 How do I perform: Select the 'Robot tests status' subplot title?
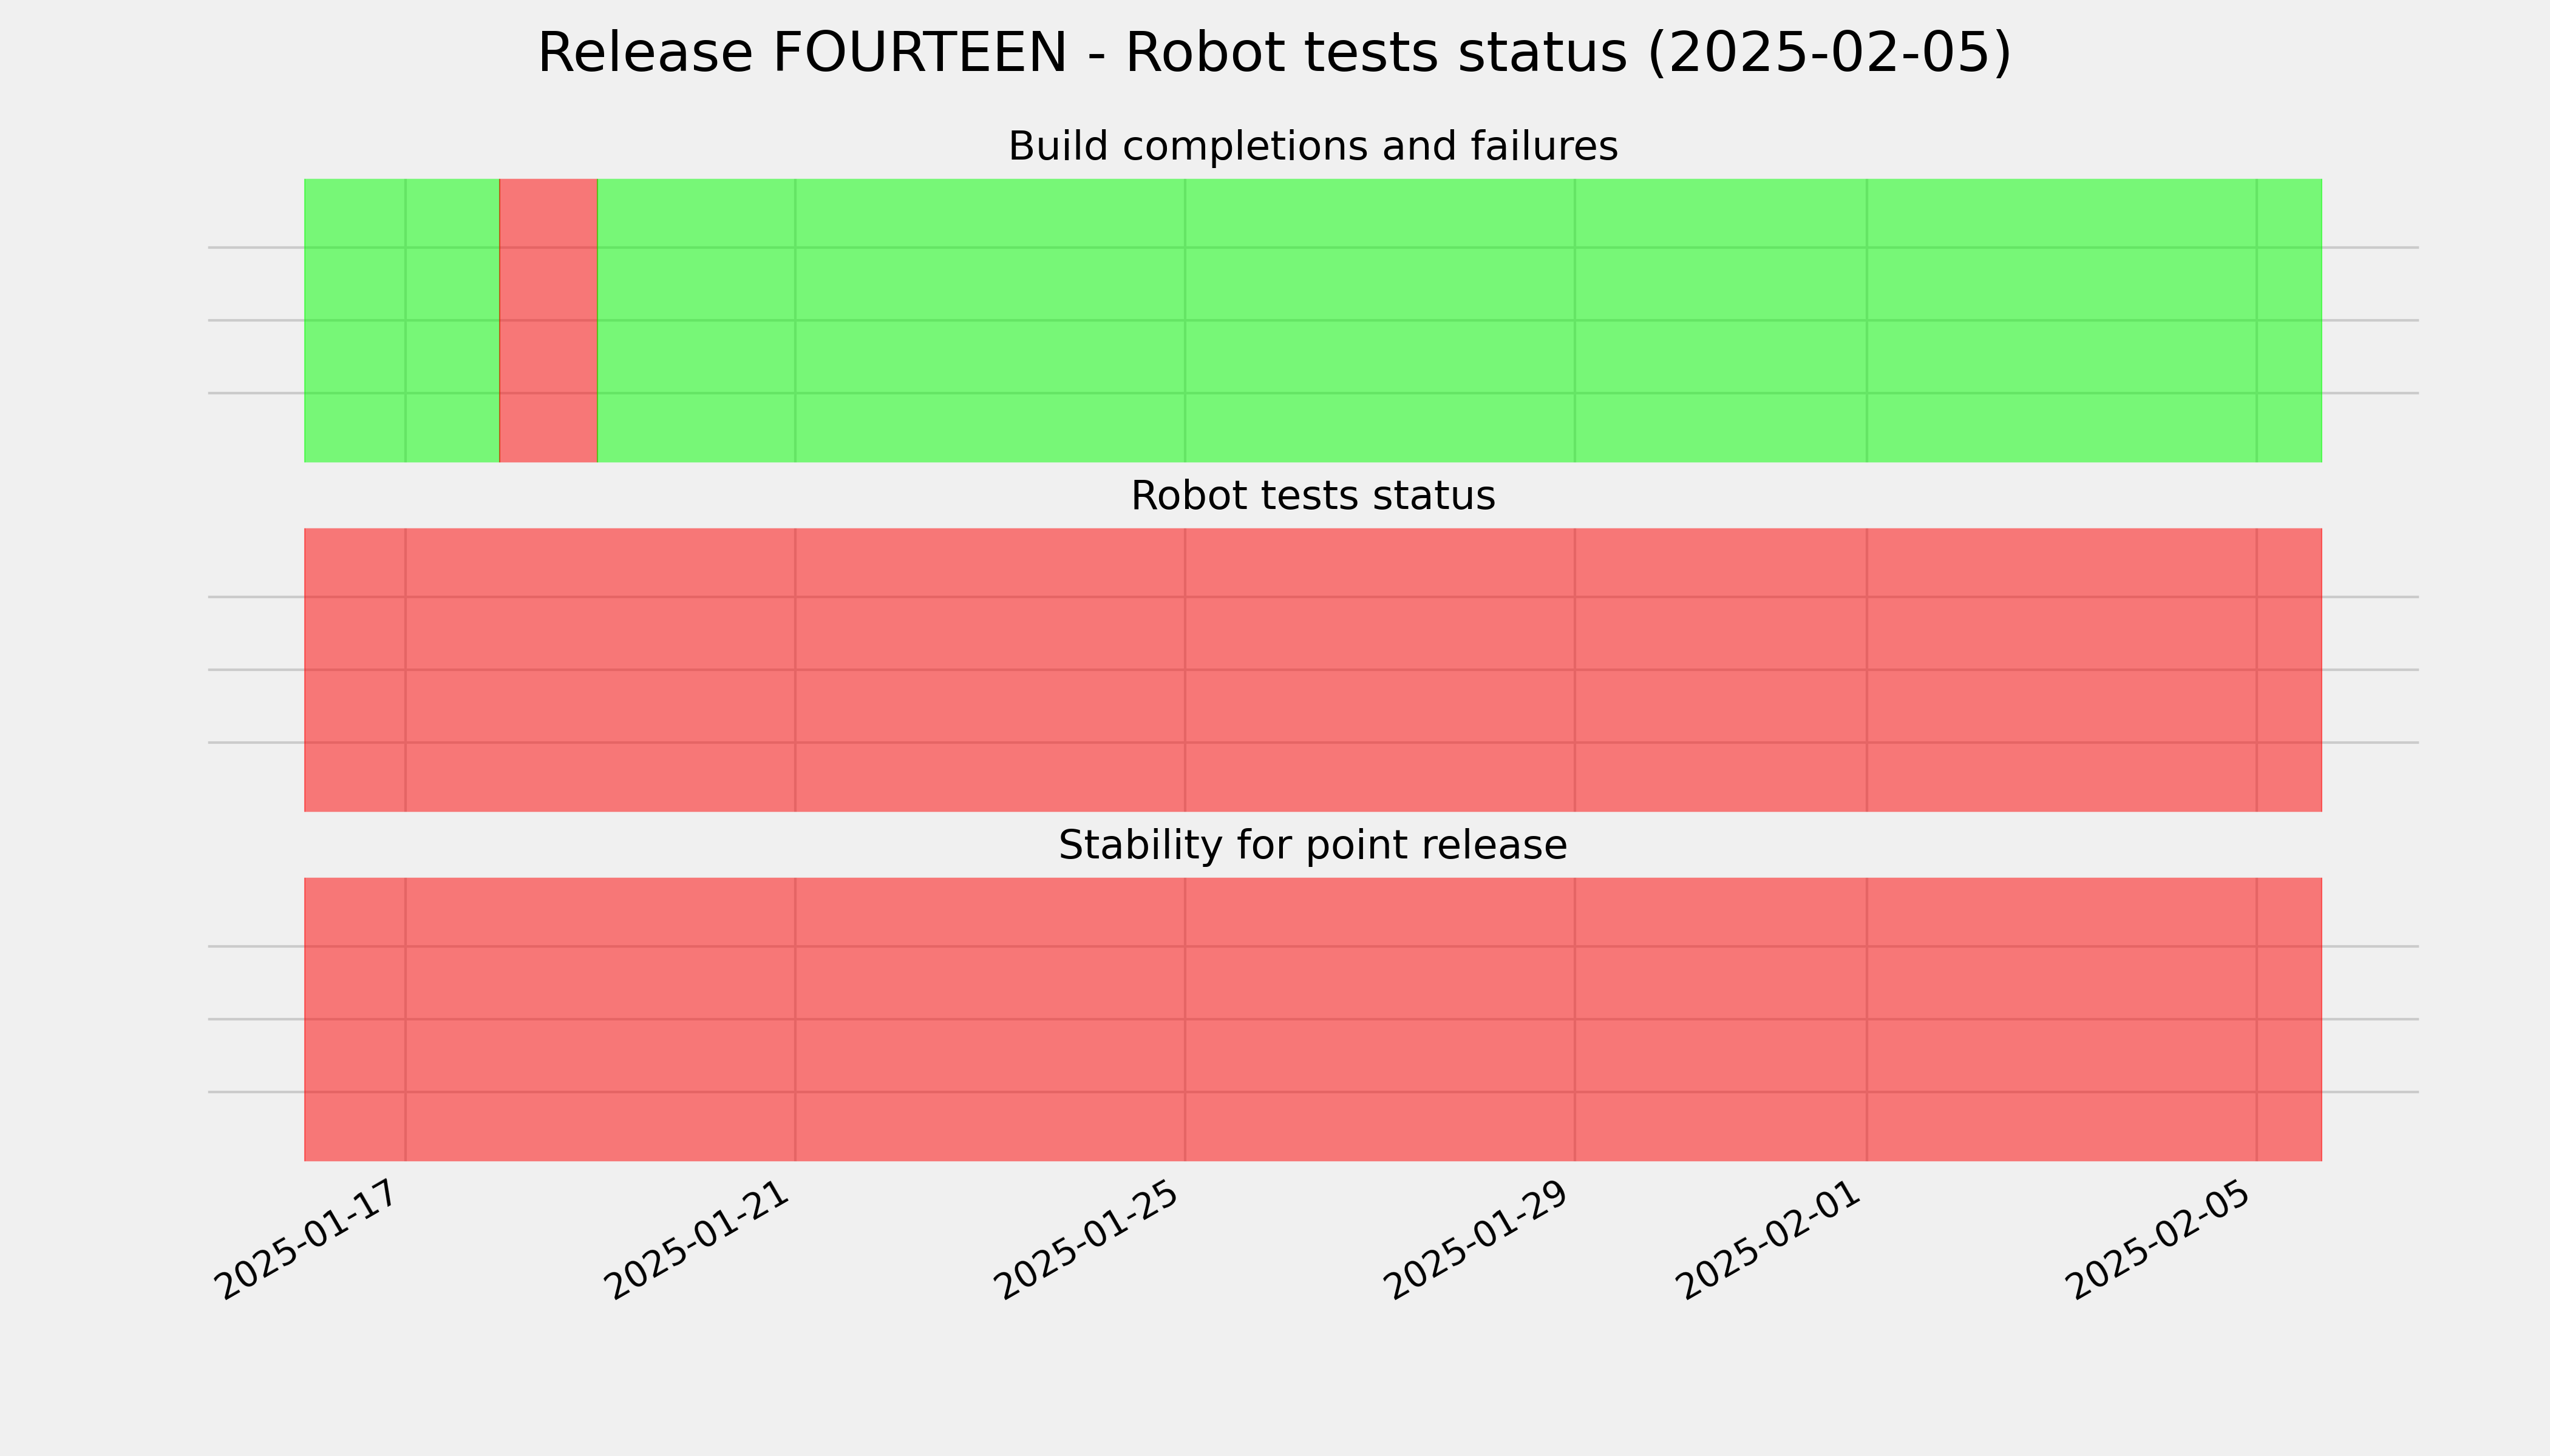tap(1312, 496)
